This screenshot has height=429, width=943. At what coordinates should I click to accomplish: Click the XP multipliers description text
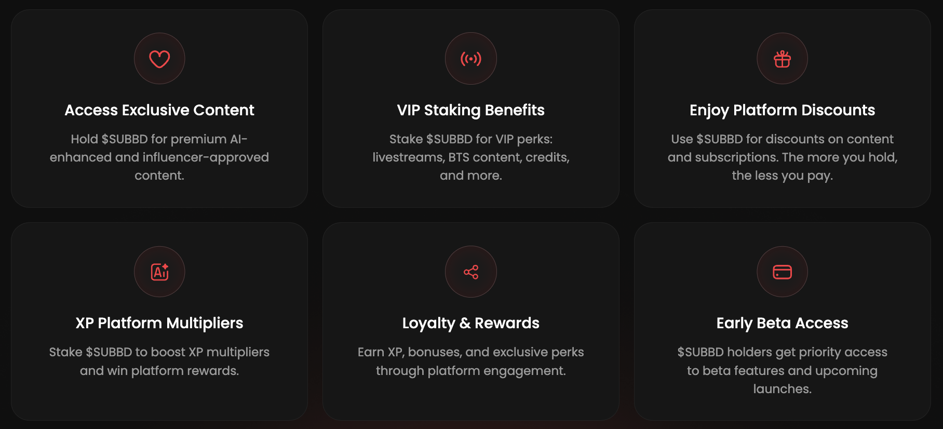point(159,361)
